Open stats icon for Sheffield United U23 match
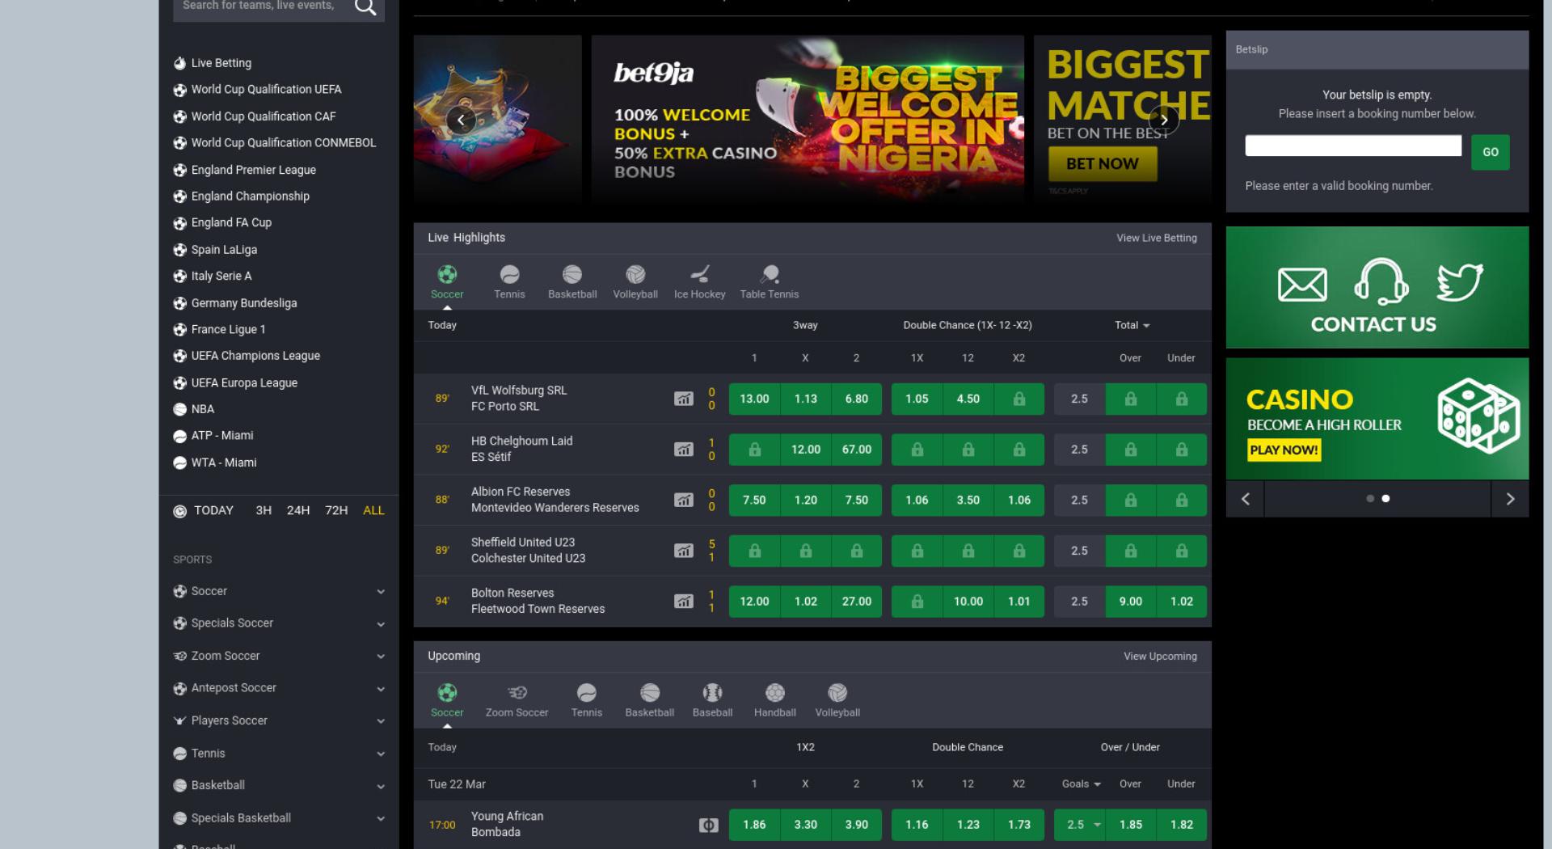Image resolution: width=1552 pixels, height=849 pixels. point(684,551)
